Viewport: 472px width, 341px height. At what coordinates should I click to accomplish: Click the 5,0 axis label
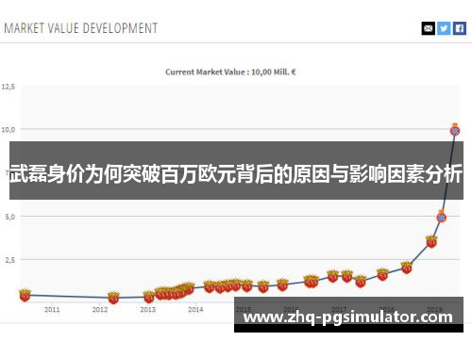point(10,217)
